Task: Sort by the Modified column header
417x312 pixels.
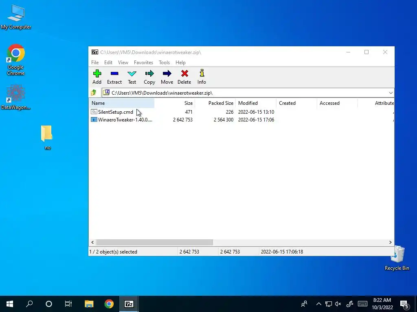Action: [x=256, y=103]
